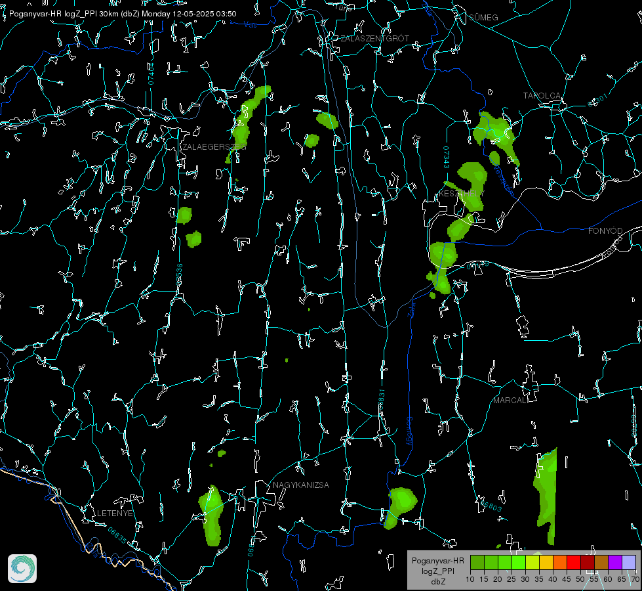Click the Poganyvar-HR legend text
Image resolution: width=642 pixels, height=591 pixels.
[437, 560]
